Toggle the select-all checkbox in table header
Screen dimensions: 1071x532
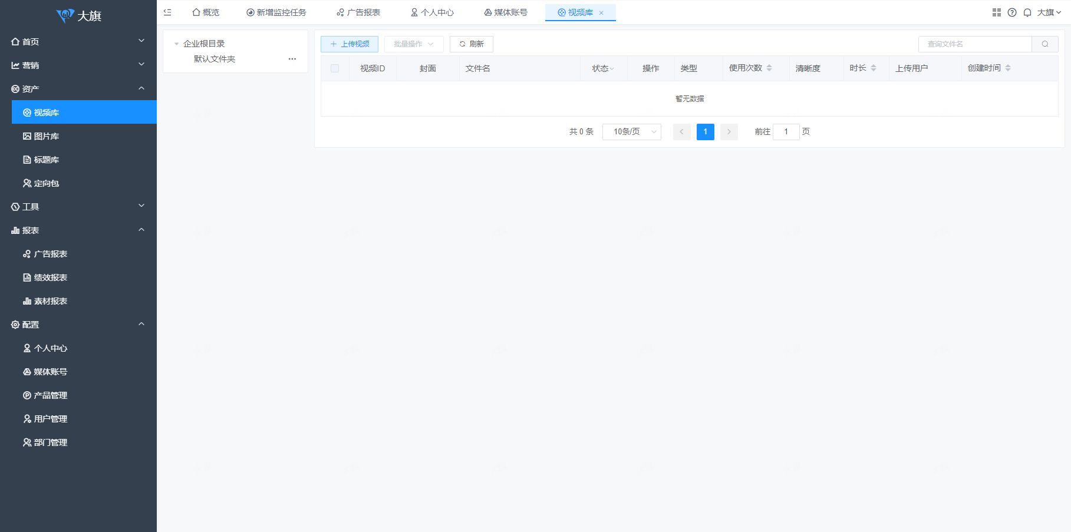335,68
